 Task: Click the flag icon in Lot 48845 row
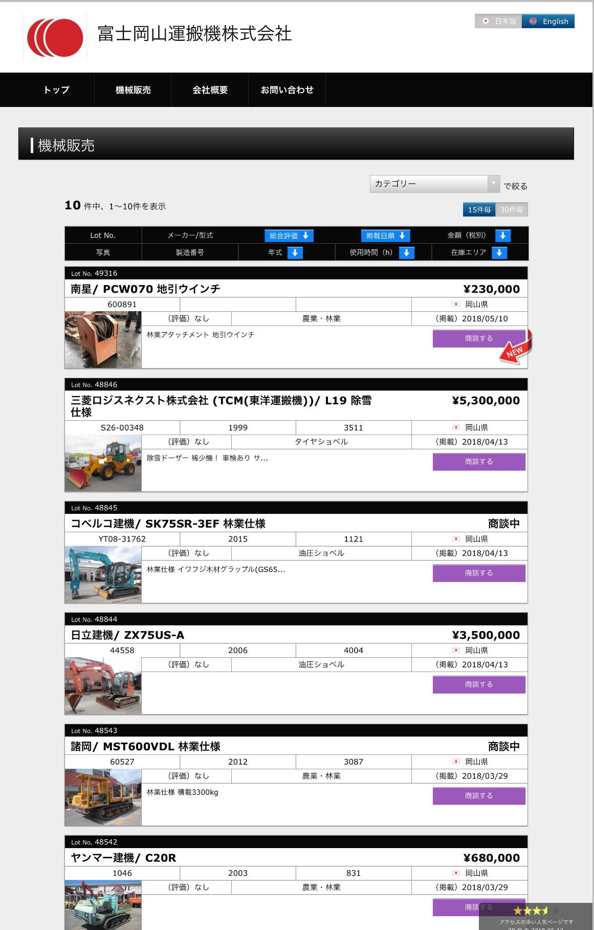pos(456,539)
